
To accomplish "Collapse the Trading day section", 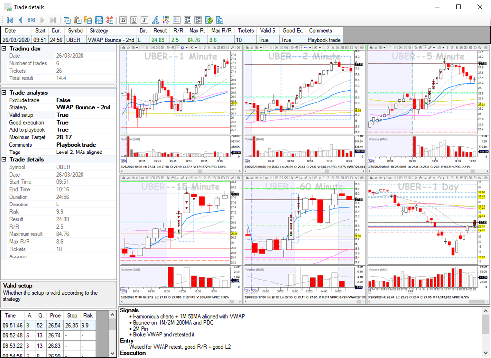I will click(4, 48).
